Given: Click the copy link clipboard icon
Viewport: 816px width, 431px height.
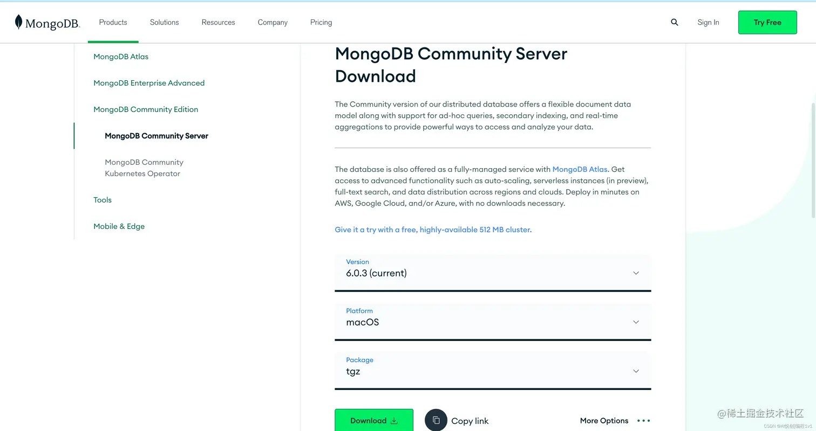Looking at the screenshot, I should coord(436,420).
